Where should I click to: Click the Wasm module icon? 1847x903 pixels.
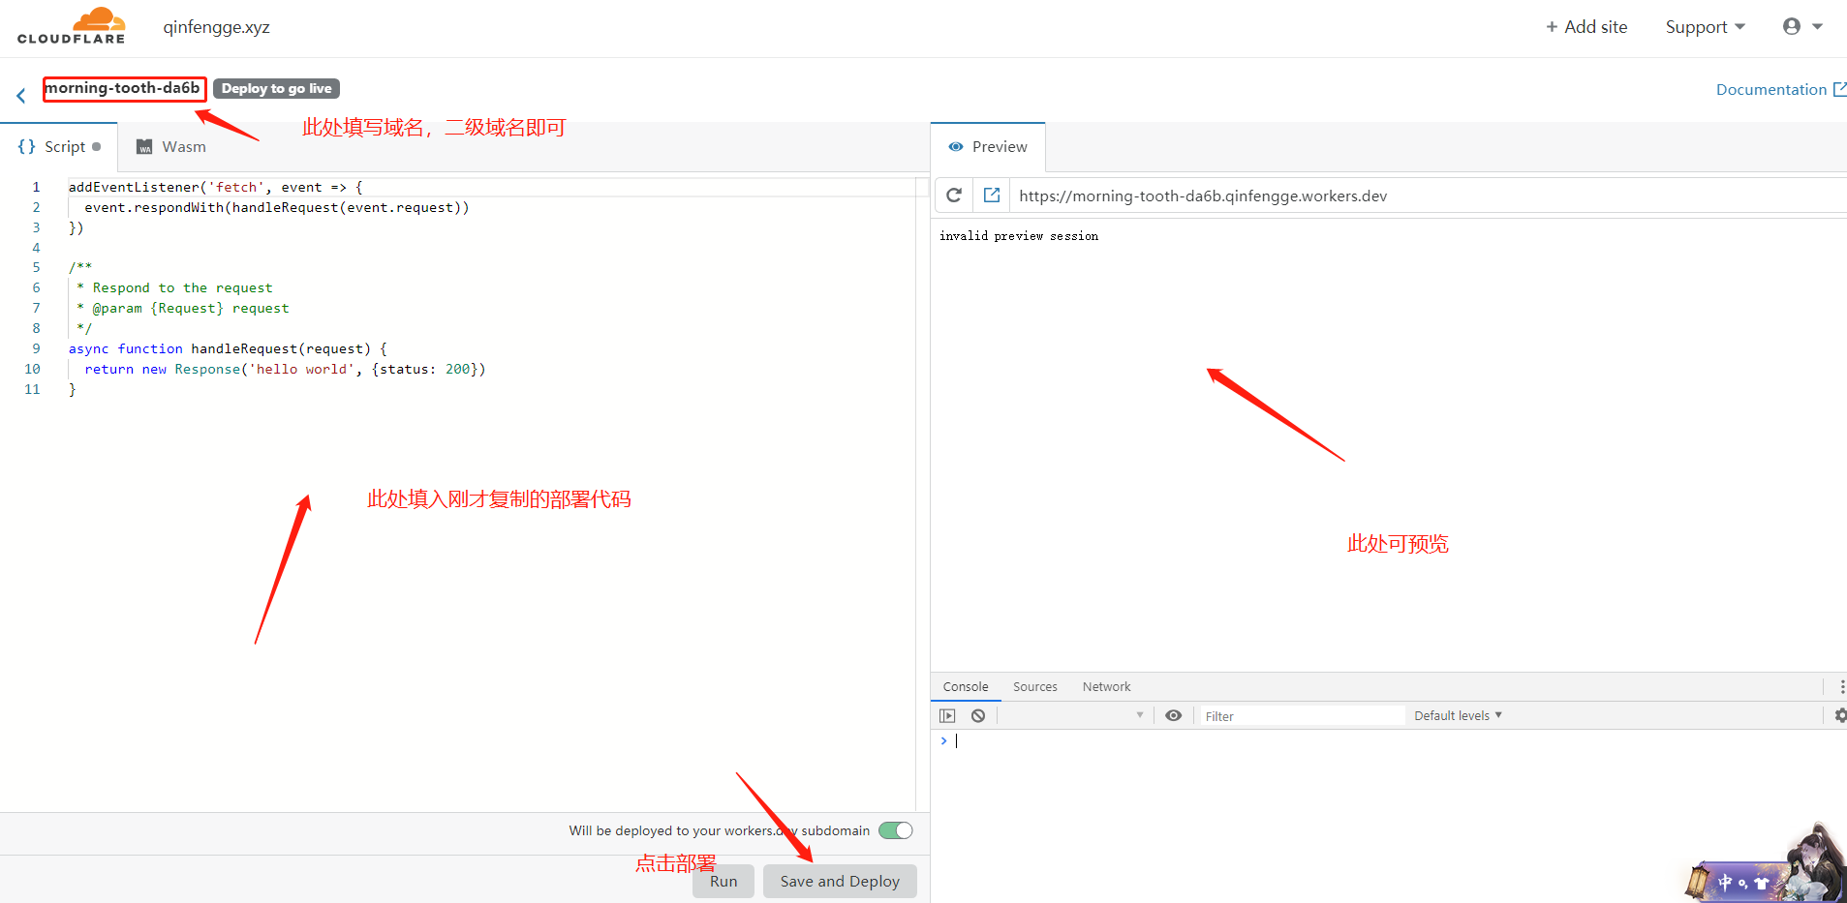[x=144, y=147]
